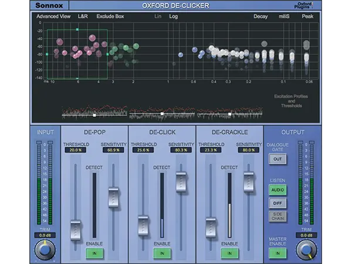Click the Excitation Profiles and Thresholds label
The width and height of the screenshot is (352, 264).
pyautogui.click(x=291, y=101)
